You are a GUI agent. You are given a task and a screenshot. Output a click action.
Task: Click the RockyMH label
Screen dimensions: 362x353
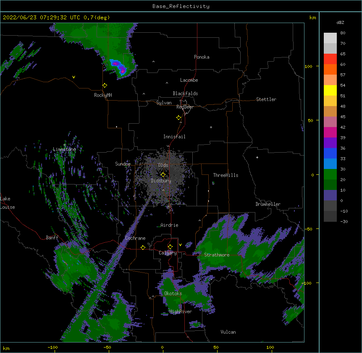103,95
